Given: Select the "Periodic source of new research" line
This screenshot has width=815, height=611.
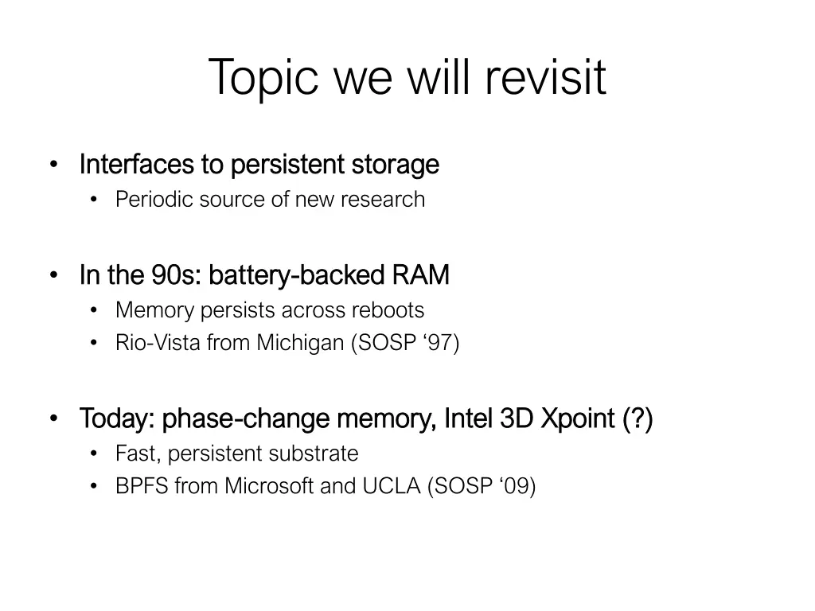Looking at the screenshot, I should tap(270, 199).
